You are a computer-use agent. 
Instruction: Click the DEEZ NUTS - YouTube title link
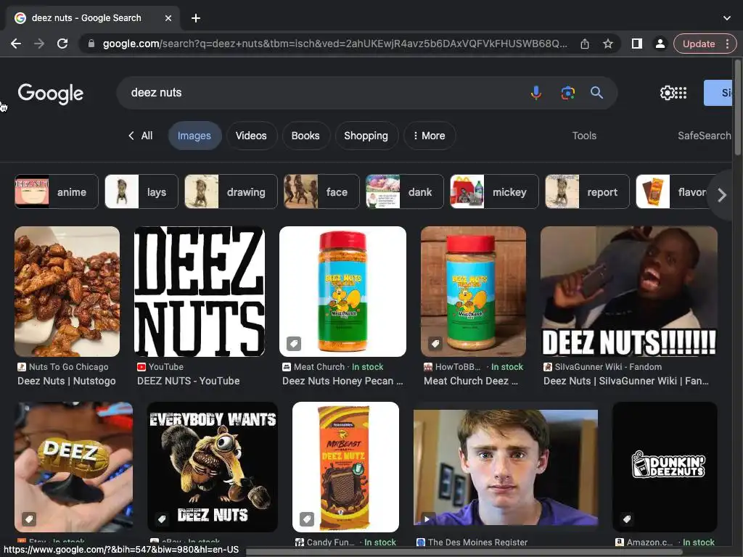(x=189, y=381)
